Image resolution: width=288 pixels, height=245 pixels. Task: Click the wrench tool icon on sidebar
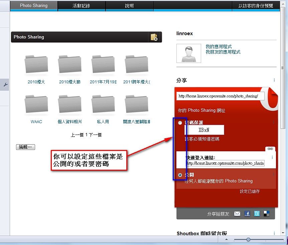(x=5, y=85)
